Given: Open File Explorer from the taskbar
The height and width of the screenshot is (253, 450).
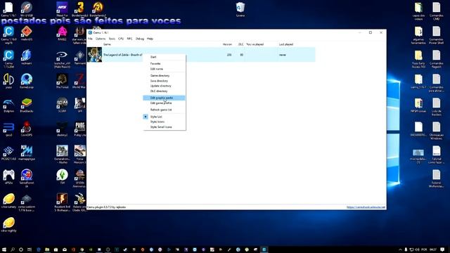Looking at the screenshot, I should (x=47, y=249).
